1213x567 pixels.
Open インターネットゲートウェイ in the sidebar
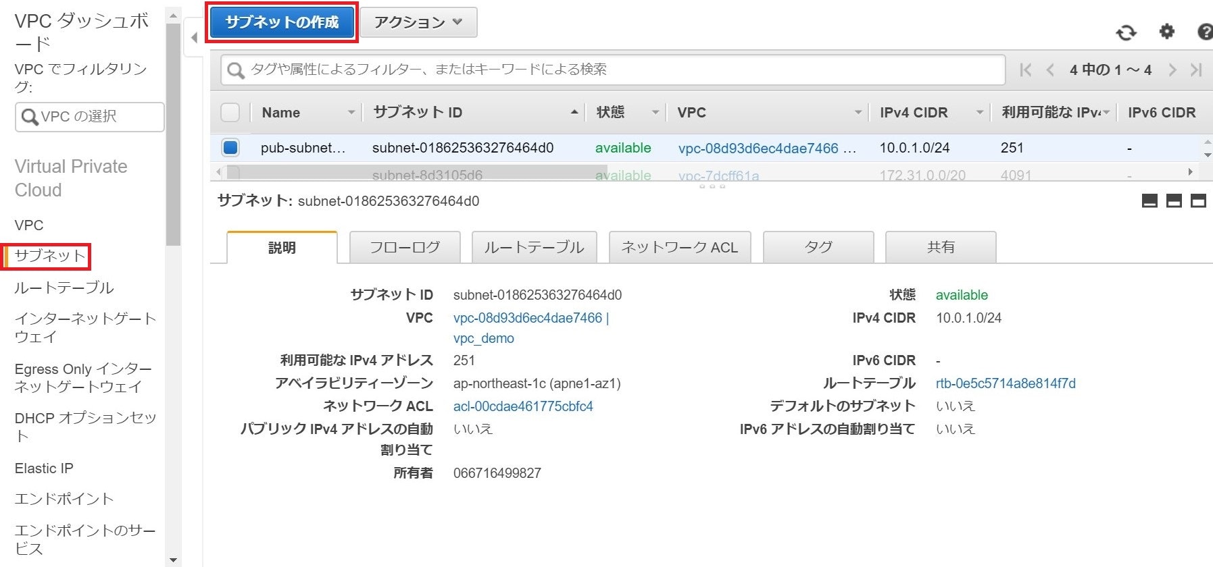coord(85,327)
